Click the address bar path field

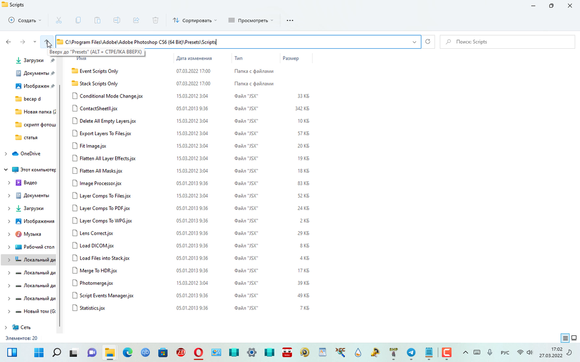coord(238,42)
